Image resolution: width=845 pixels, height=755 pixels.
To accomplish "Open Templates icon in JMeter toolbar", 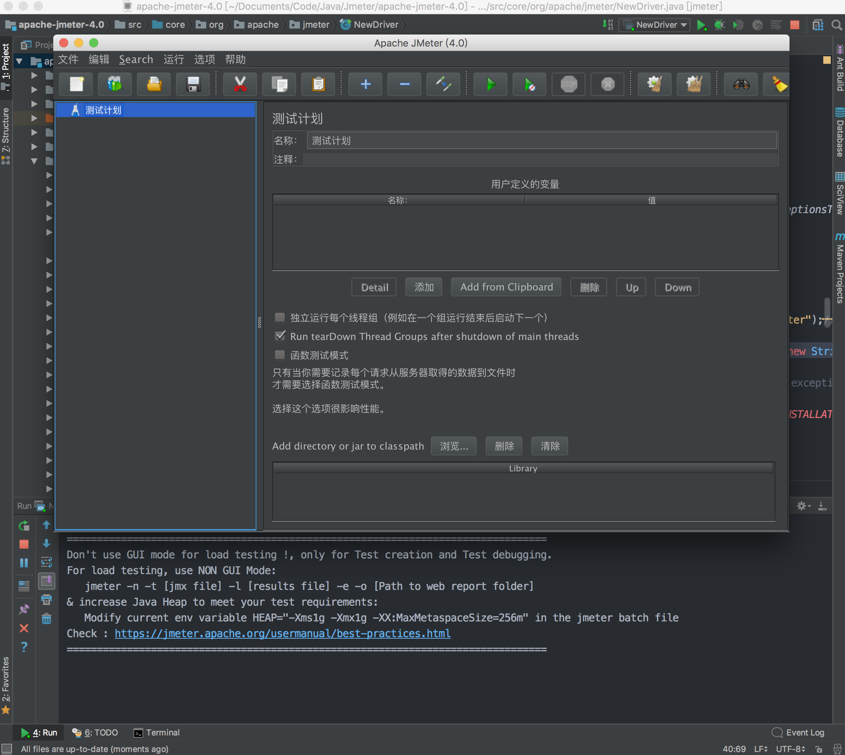I will (115, 84).
